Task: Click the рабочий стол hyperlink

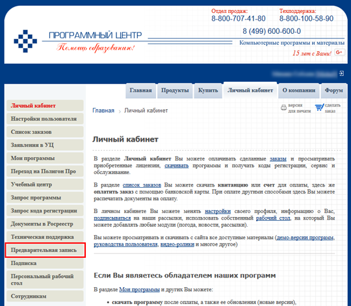Action: pos(273,218)
